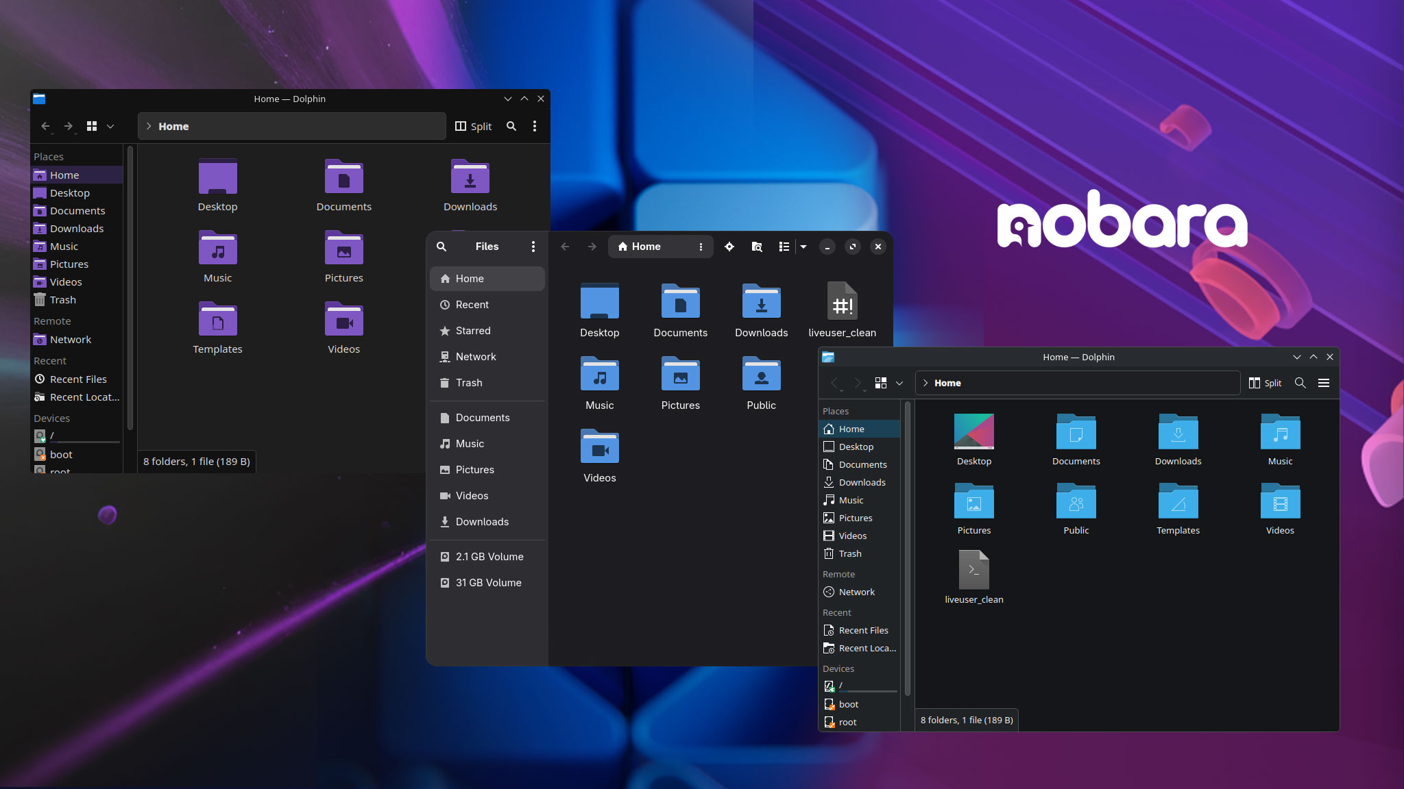Toggle Split view in the bottom Dolphin window
The height and width of the screenshot is (789, 1404).
click(1265, 383)
